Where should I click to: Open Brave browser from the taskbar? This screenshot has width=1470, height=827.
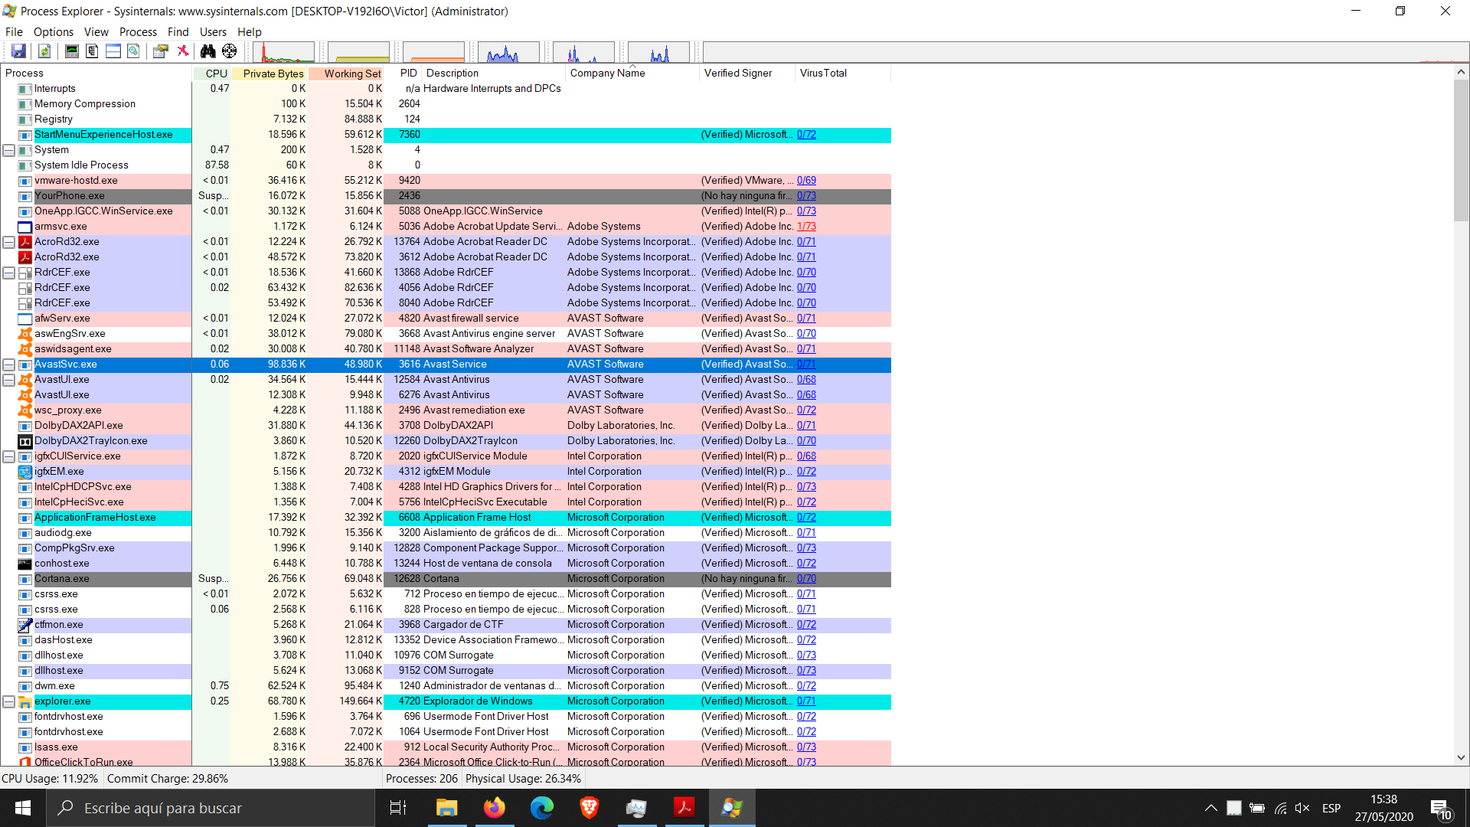589,808
